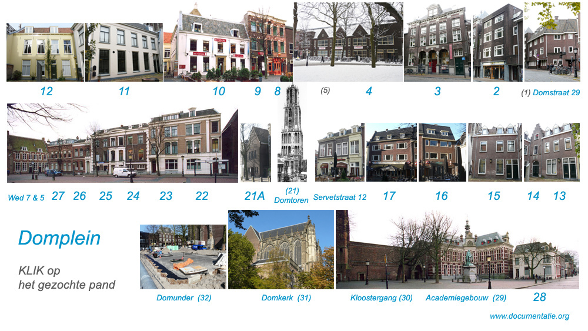
Task: Select the Wed 7 & 5 label
Action: pyautogui.click(x=26, y=198)
